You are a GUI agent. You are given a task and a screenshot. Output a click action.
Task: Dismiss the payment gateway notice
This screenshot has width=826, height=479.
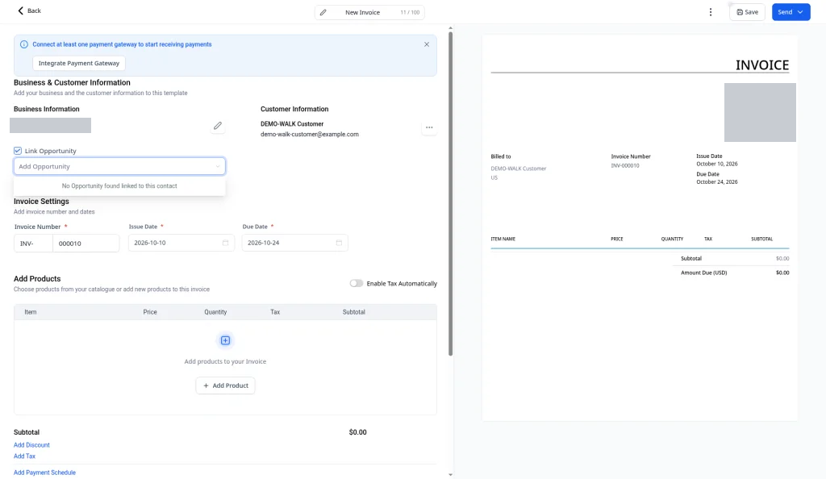coord(427,44)
